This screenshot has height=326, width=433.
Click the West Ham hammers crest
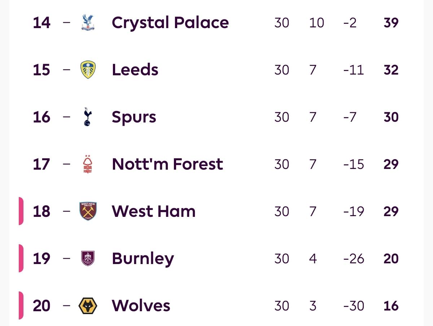[x=88, y=211]
